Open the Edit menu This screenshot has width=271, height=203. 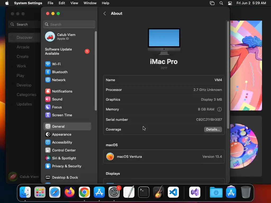coord(62,3)
